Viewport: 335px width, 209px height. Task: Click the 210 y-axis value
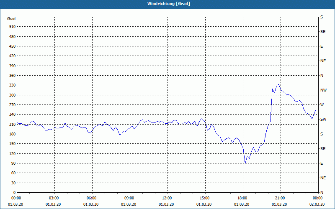[13, 124]
